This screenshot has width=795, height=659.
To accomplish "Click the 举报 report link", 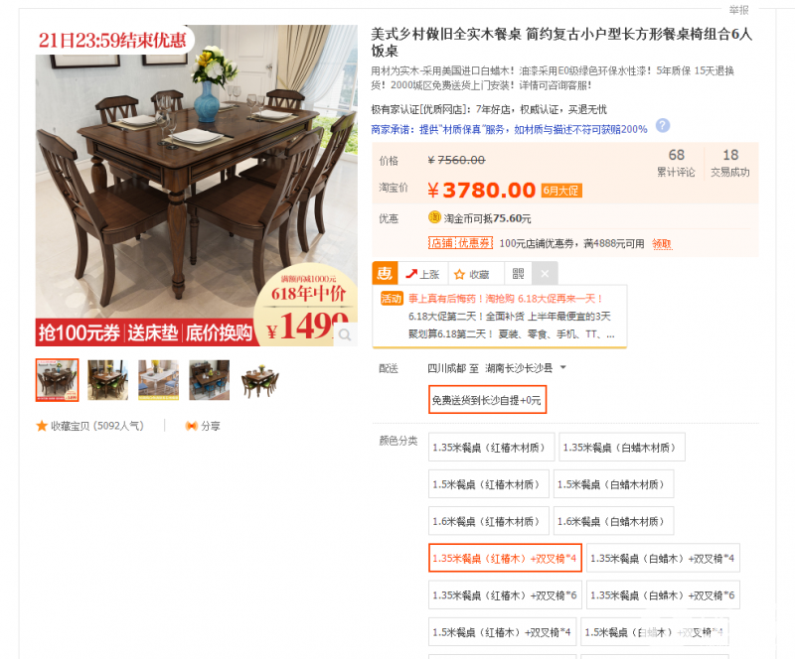I will (738, 10).
